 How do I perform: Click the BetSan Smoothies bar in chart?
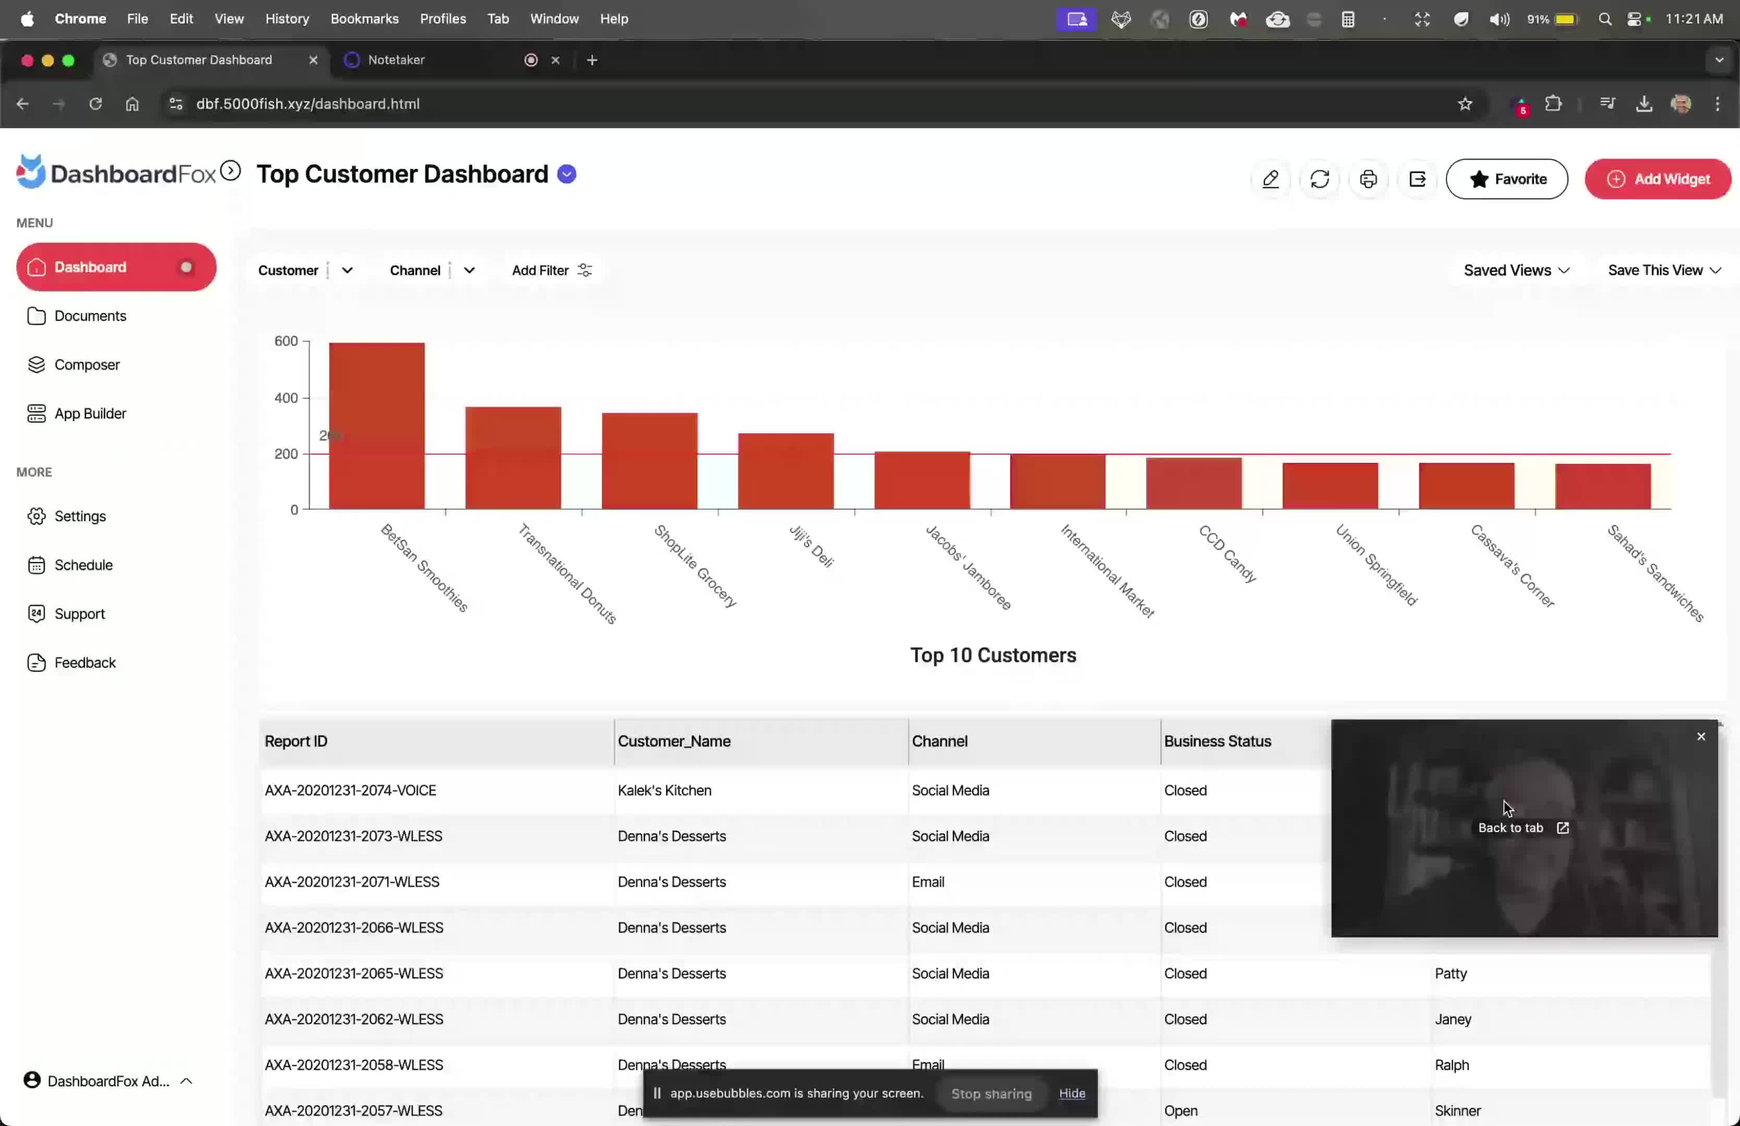377,425
